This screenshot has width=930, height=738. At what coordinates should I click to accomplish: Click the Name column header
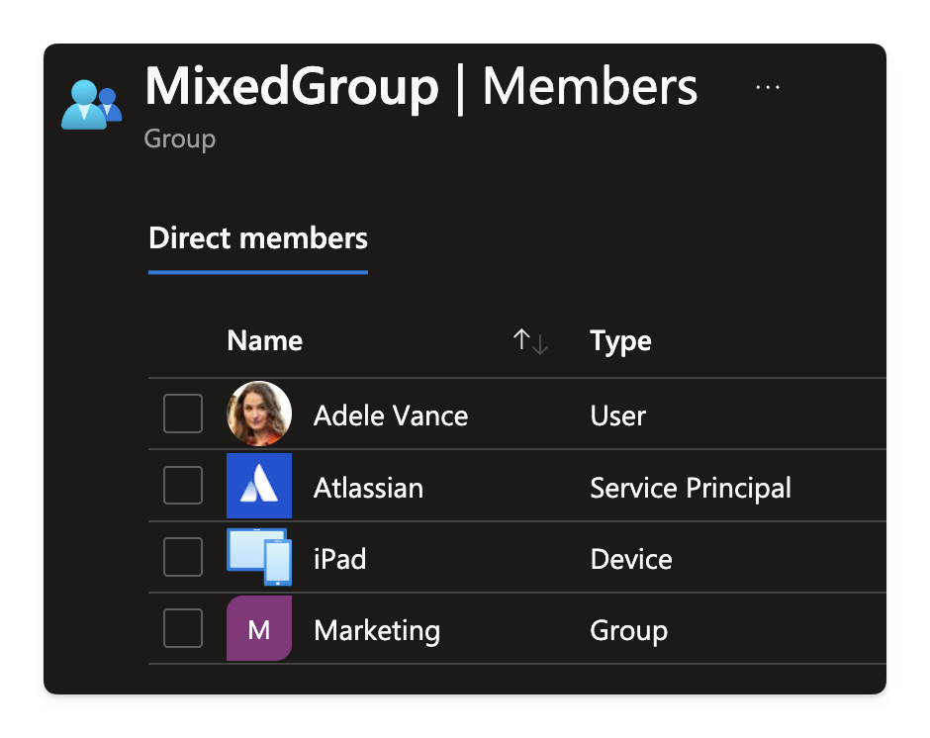pos(264,340)
